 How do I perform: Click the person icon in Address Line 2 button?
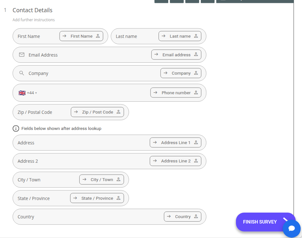tap(196, 161)
